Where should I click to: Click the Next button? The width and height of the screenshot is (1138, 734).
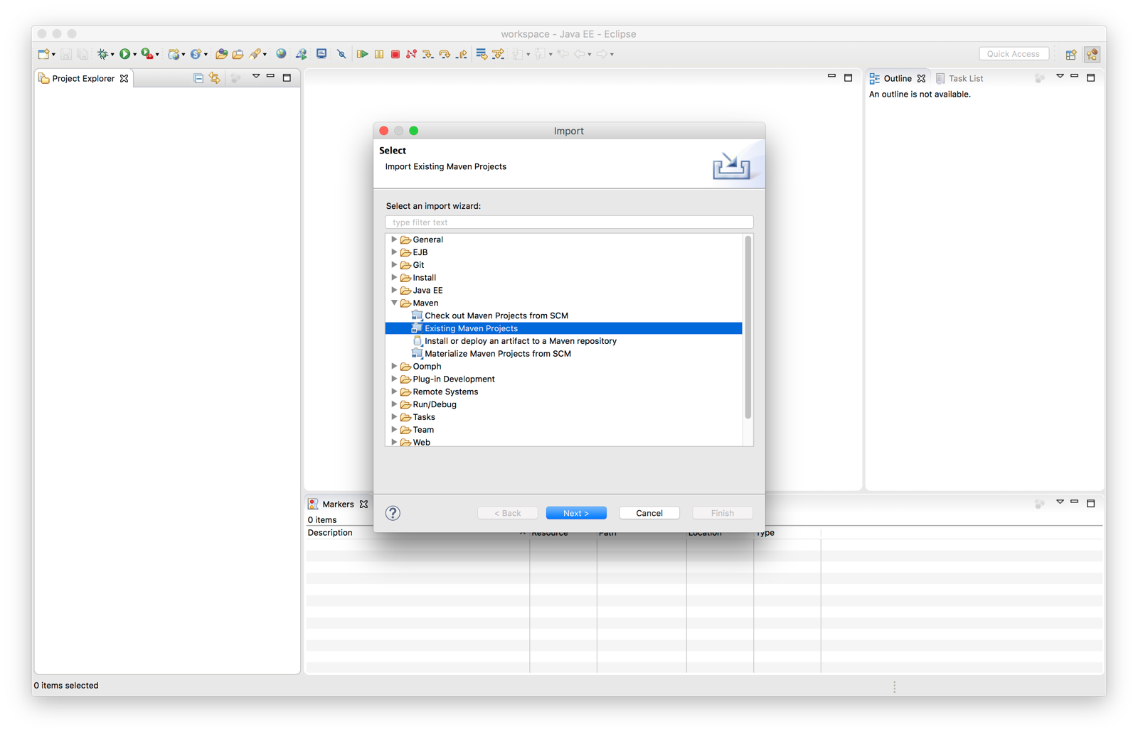click(576, 513)
